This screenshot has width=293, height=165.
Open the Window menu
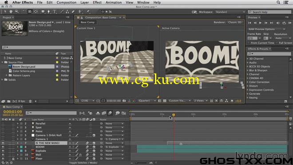[x=143, y=2]
